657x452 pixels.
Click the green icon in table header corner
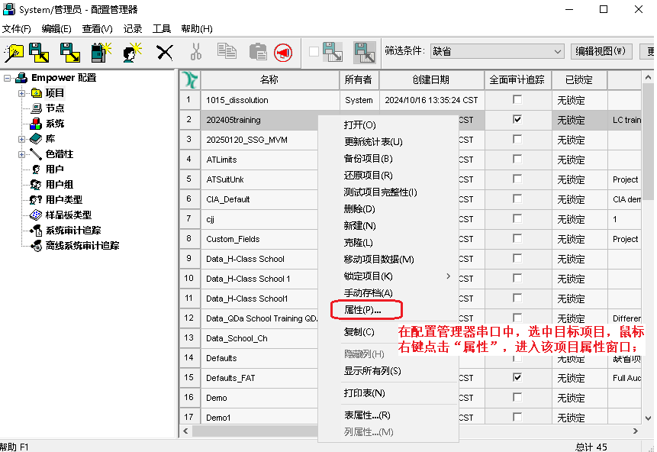tap(190, 79)
